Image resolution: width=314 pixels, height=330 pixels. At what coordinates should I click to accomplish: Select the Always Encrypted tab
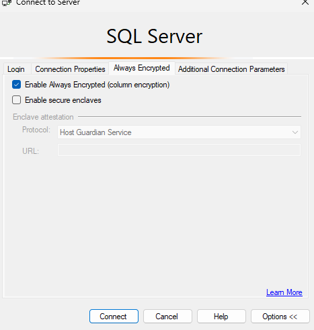point(142,68)
